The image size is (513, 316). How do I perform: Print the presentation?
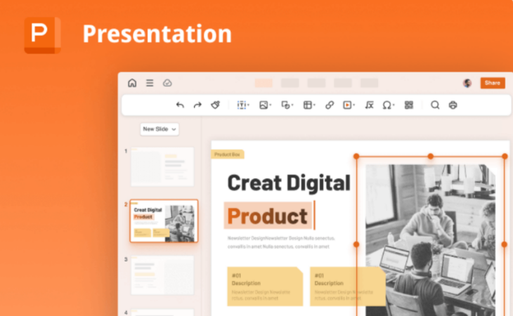[x=453, y=105]
